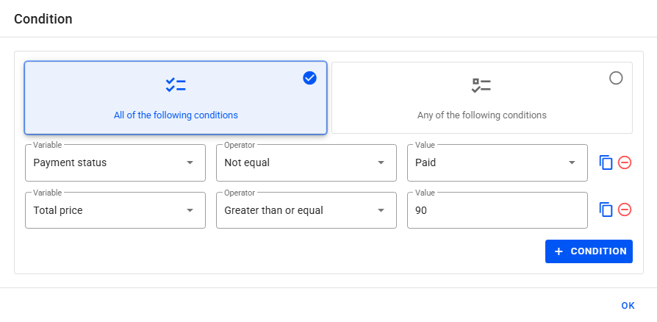Screen dimensions: 657x322
Task: Duplicate the Total price condition row
Action: [606, 210]
